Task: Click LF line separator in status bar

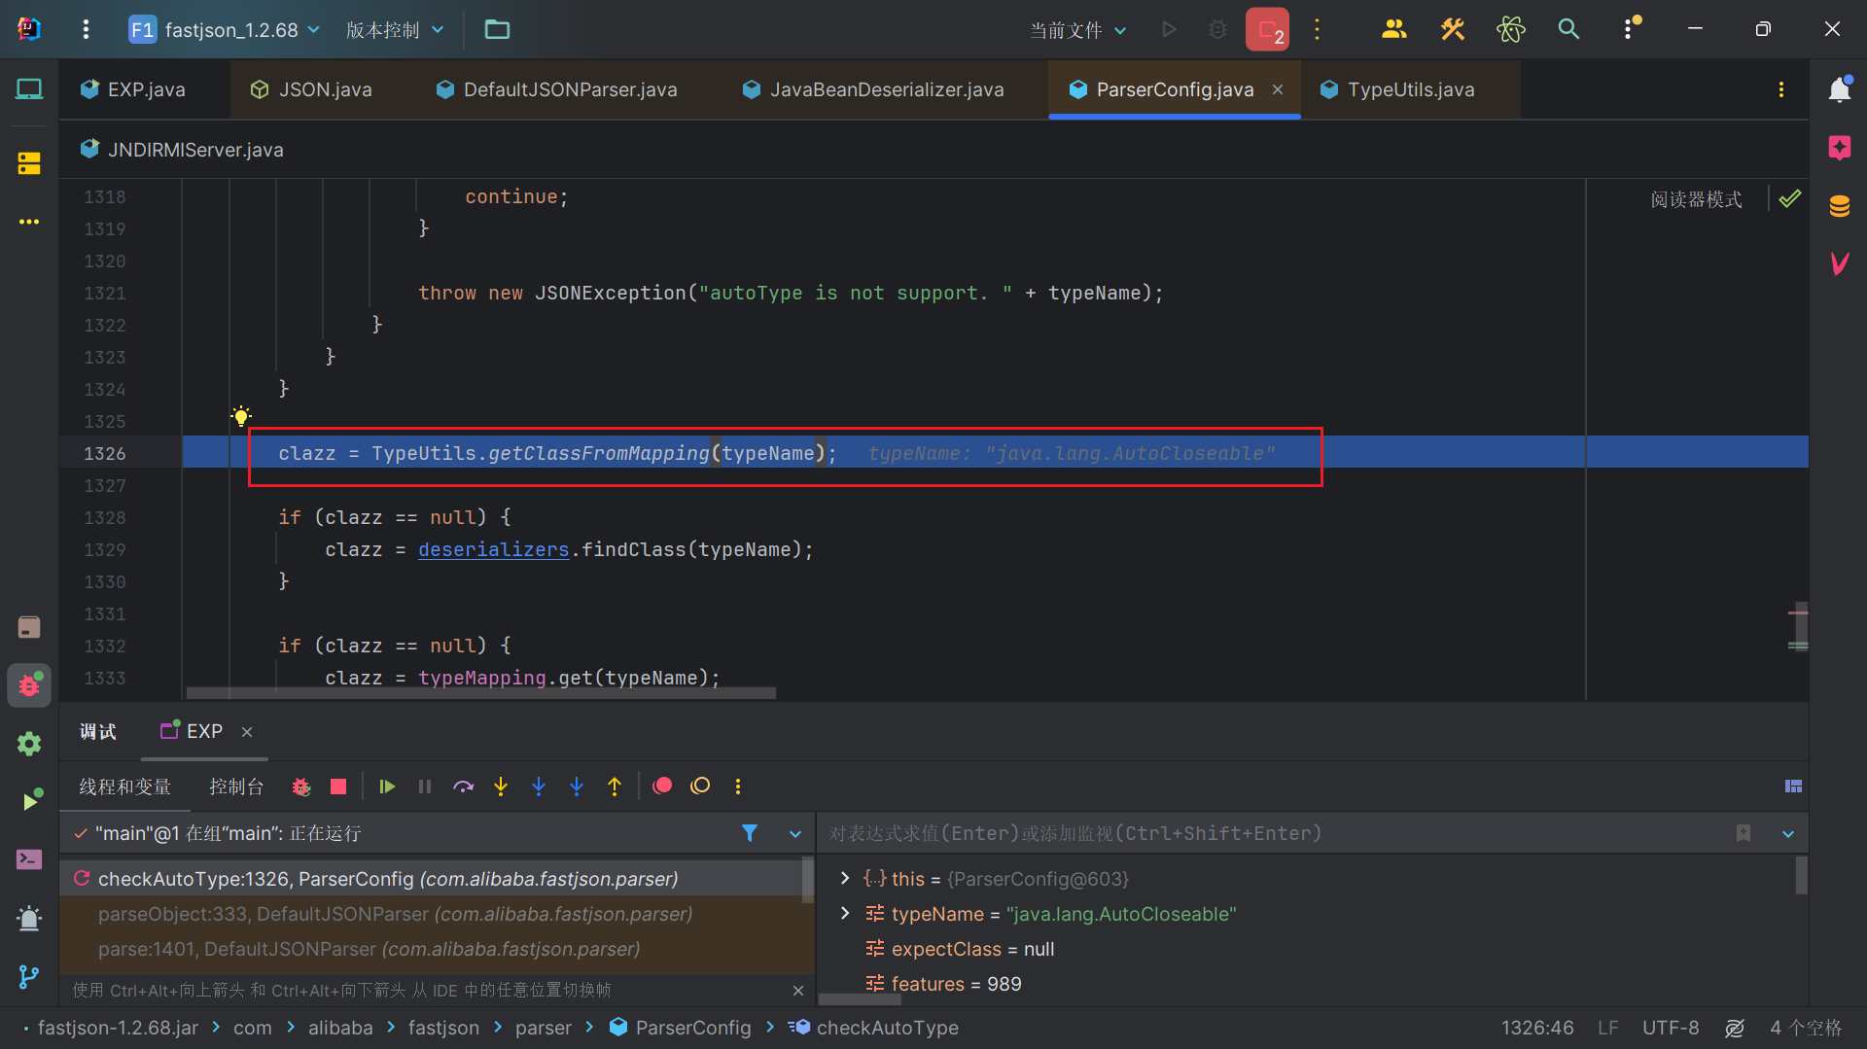Action: pyautogui.click(x=1608, y=1028)
